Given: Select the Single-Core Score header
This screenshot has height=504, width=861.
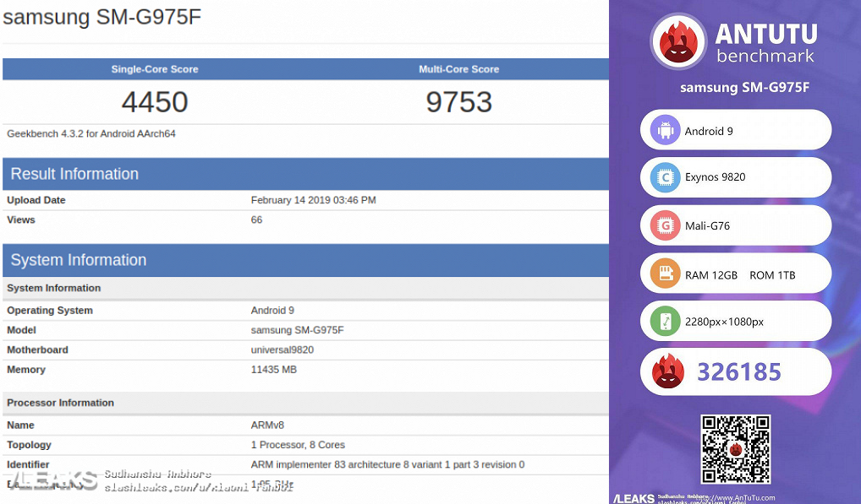Looking at the screenshot, I should tap(155, 69).
